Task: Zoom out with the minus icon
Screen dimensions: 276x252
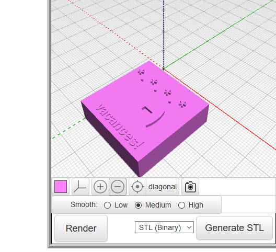Action: pyautogui.click(x=118, y=187)
